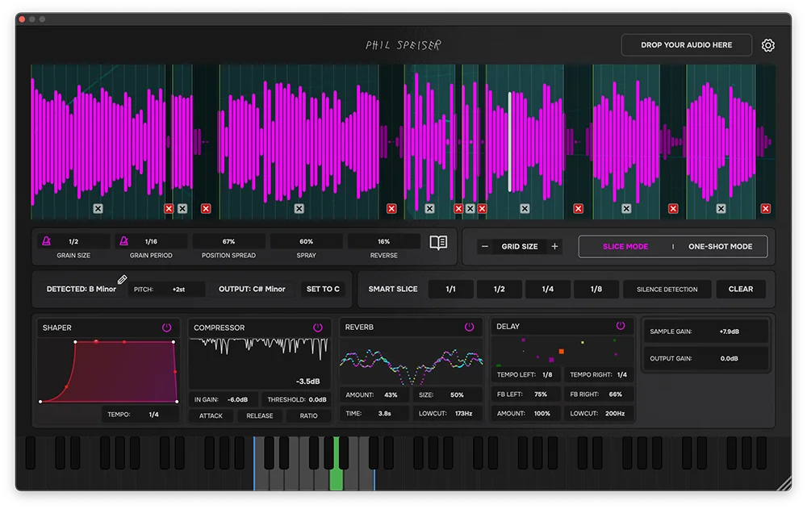Open the Delay Tempo Left 1/8 selector
Viewport: 807px width, 509px height.
(x=546, y=375)
